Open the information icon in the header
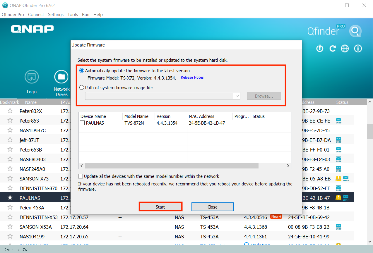This screenshot has width=373, height=253. 358,49
